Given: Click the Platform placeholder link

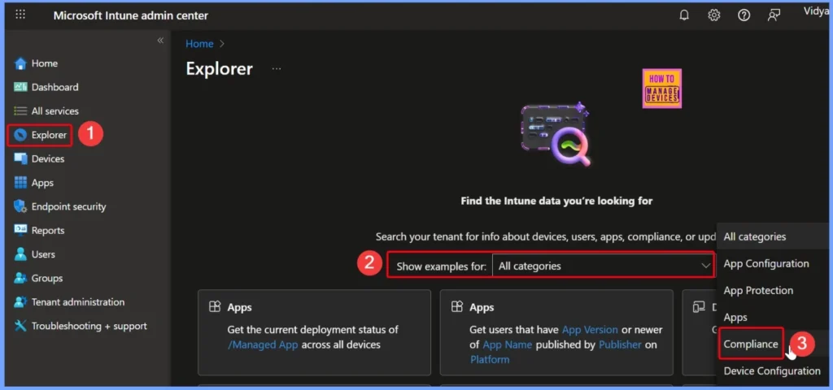Looking at the screenshot, I should [x=489, y=359].
